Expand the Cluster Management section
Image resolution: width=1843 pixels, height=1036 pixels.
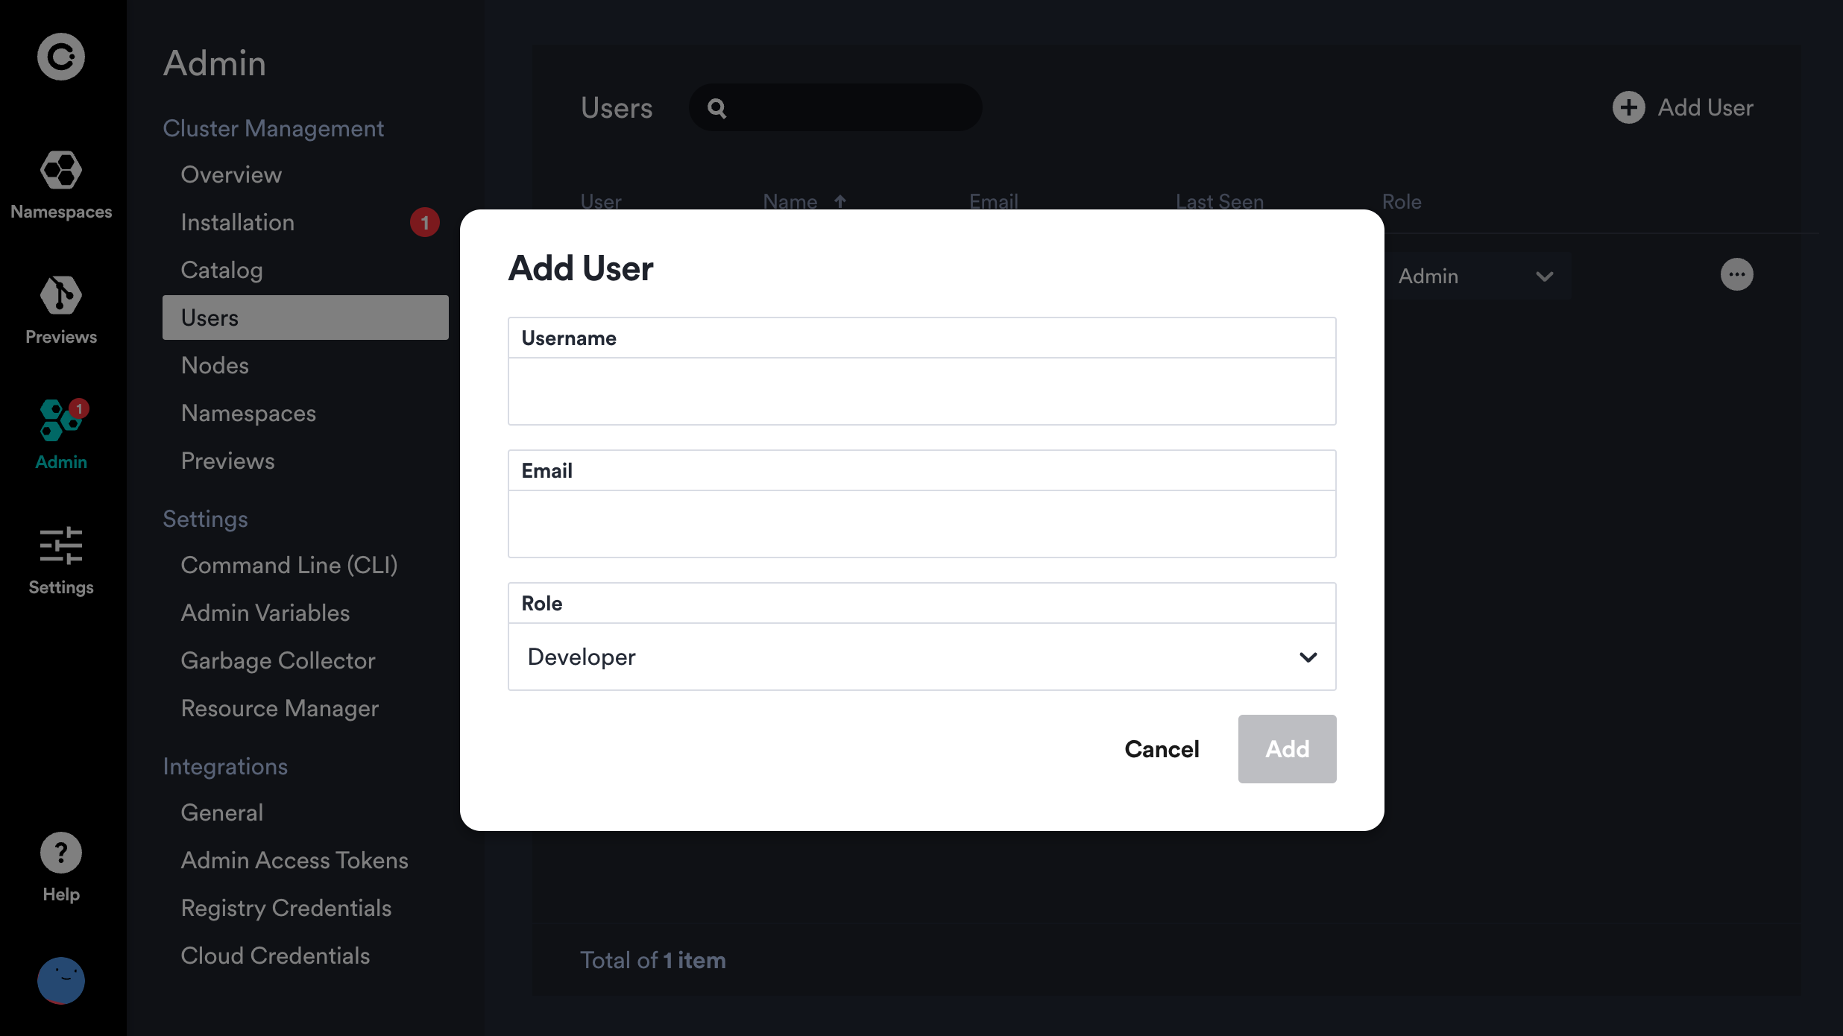tap(273, 128)
